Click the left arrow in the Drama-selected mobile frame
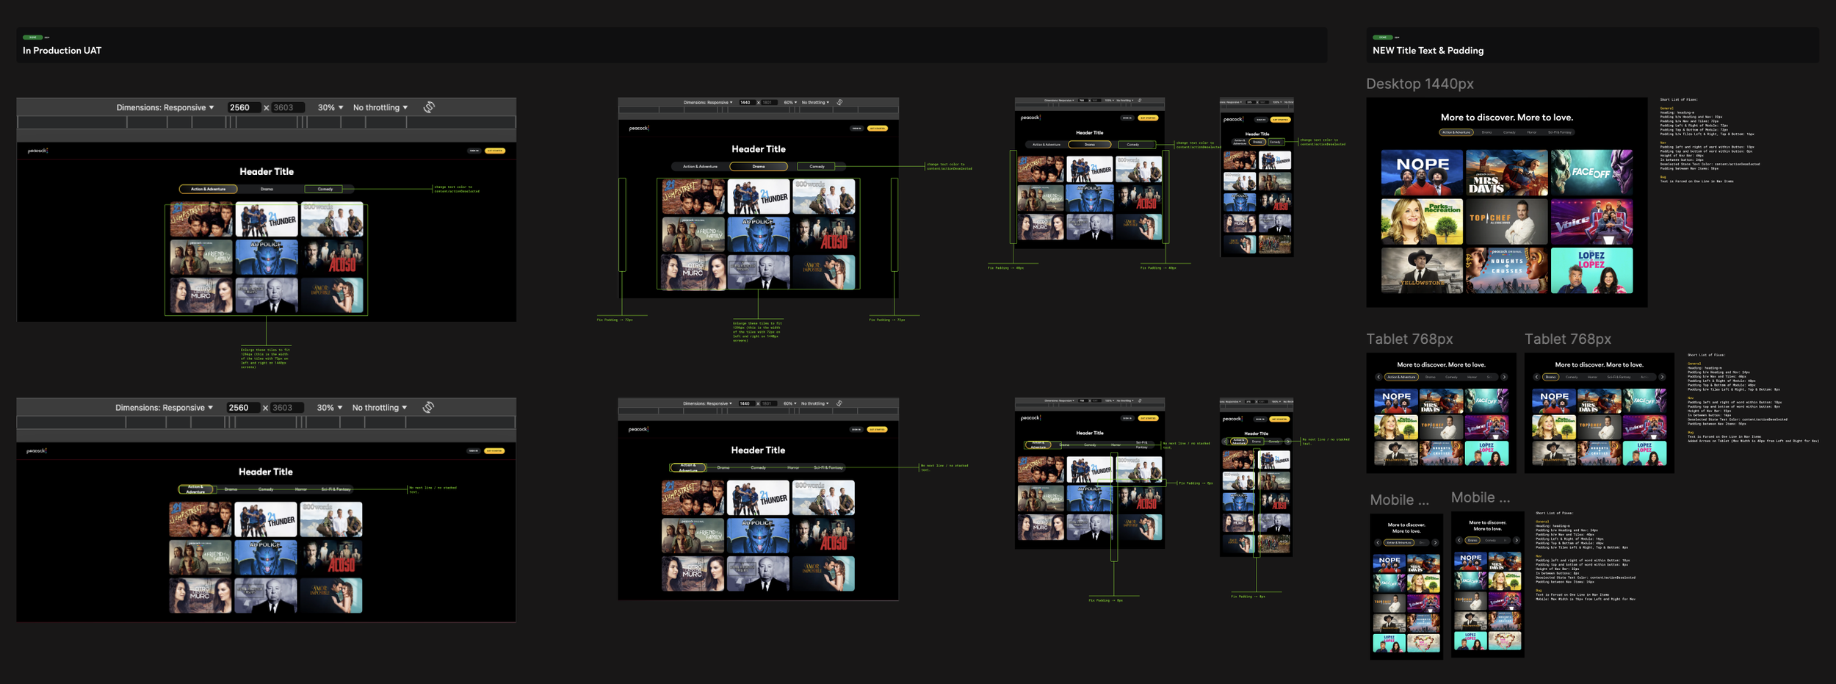The width and height of the screenshot is (1836, 684). pos(1459,541)
